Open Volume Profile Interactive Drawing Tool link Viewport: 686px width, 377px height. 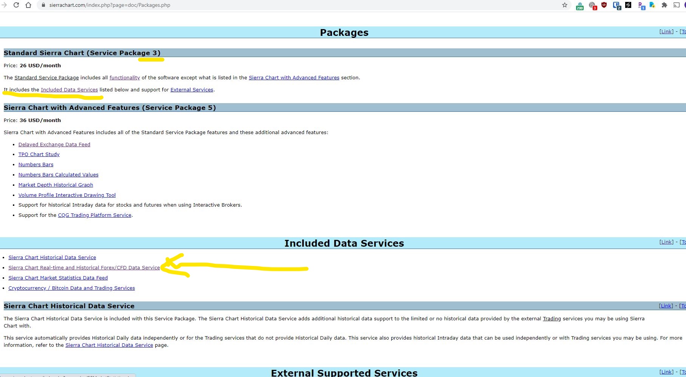tap(67, 195)
